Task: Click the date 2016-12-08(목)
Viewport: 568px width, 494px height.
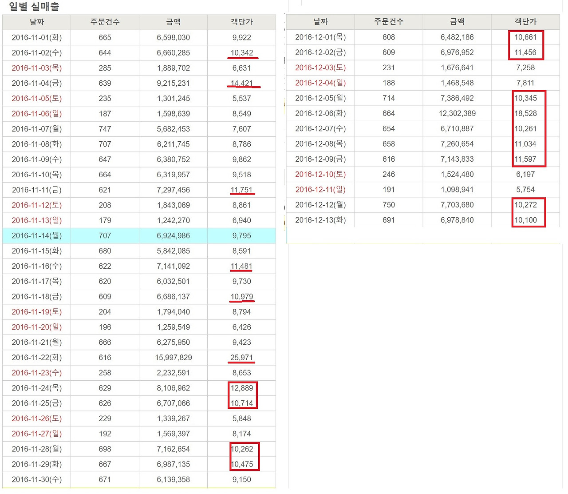Action: [320, 144]
